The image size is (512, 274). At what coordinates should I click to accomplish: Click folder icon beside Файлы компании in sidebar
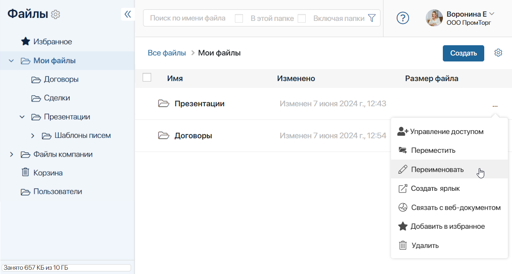coord(26,154)
